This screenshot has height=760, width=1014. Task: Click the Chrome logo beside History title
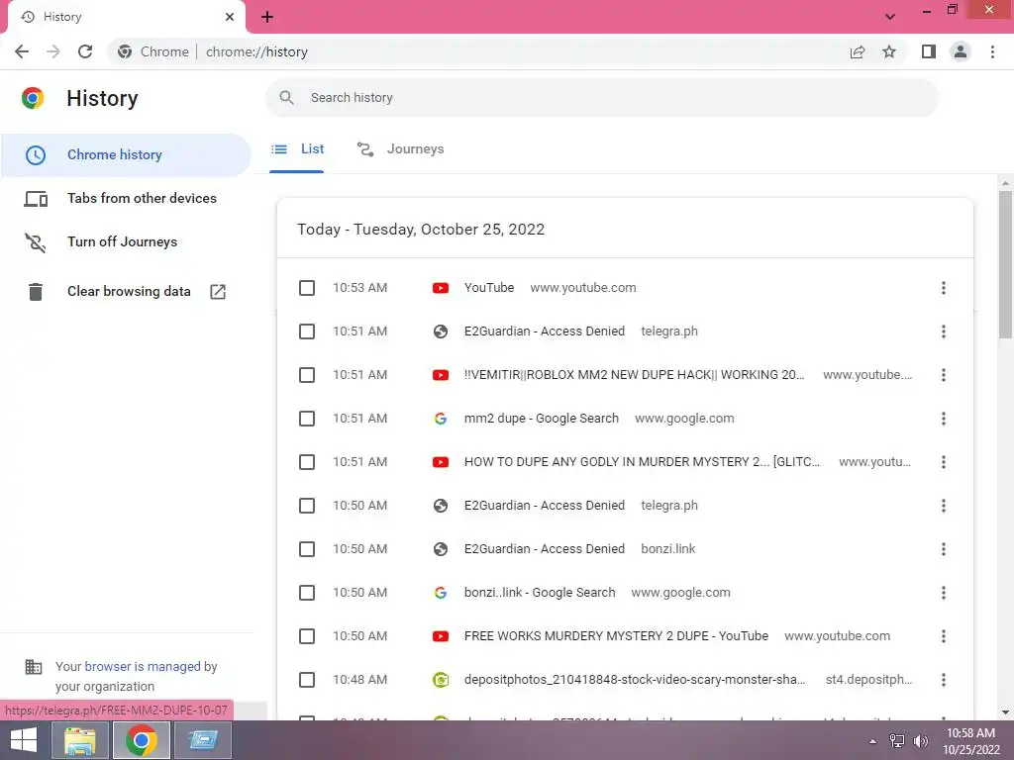click(x=33, y=98)
